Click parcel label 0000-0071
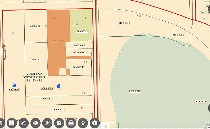 coord(59,109)
